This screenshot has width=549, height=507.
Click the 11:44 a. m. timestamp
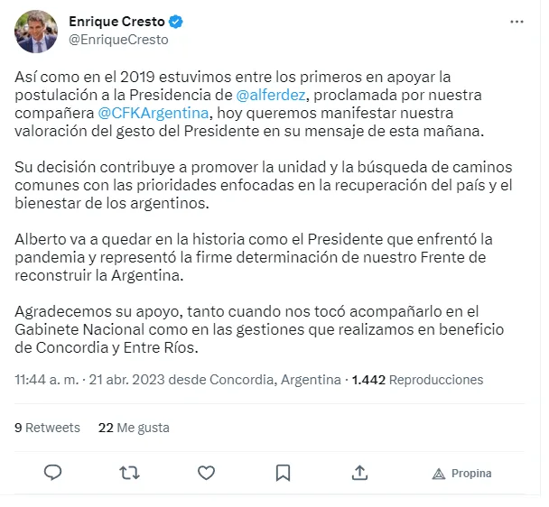(x=45, y=380)
